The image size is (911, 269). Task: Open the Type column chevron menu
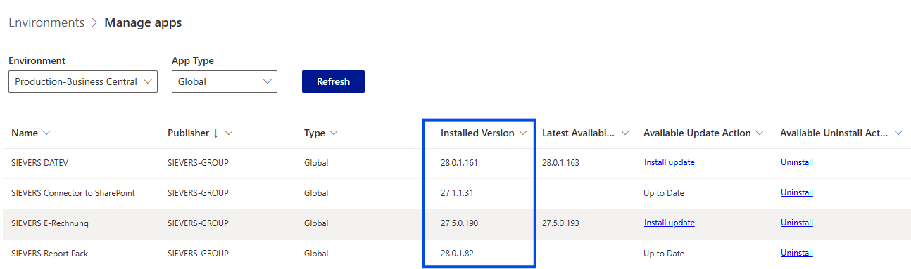(x=334, y=133)
